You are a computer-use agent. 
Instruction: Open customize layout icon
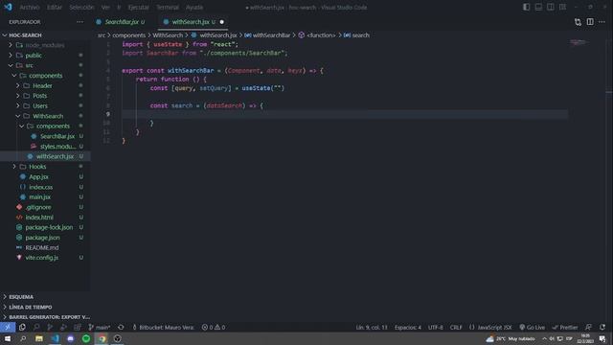point(562,7)
